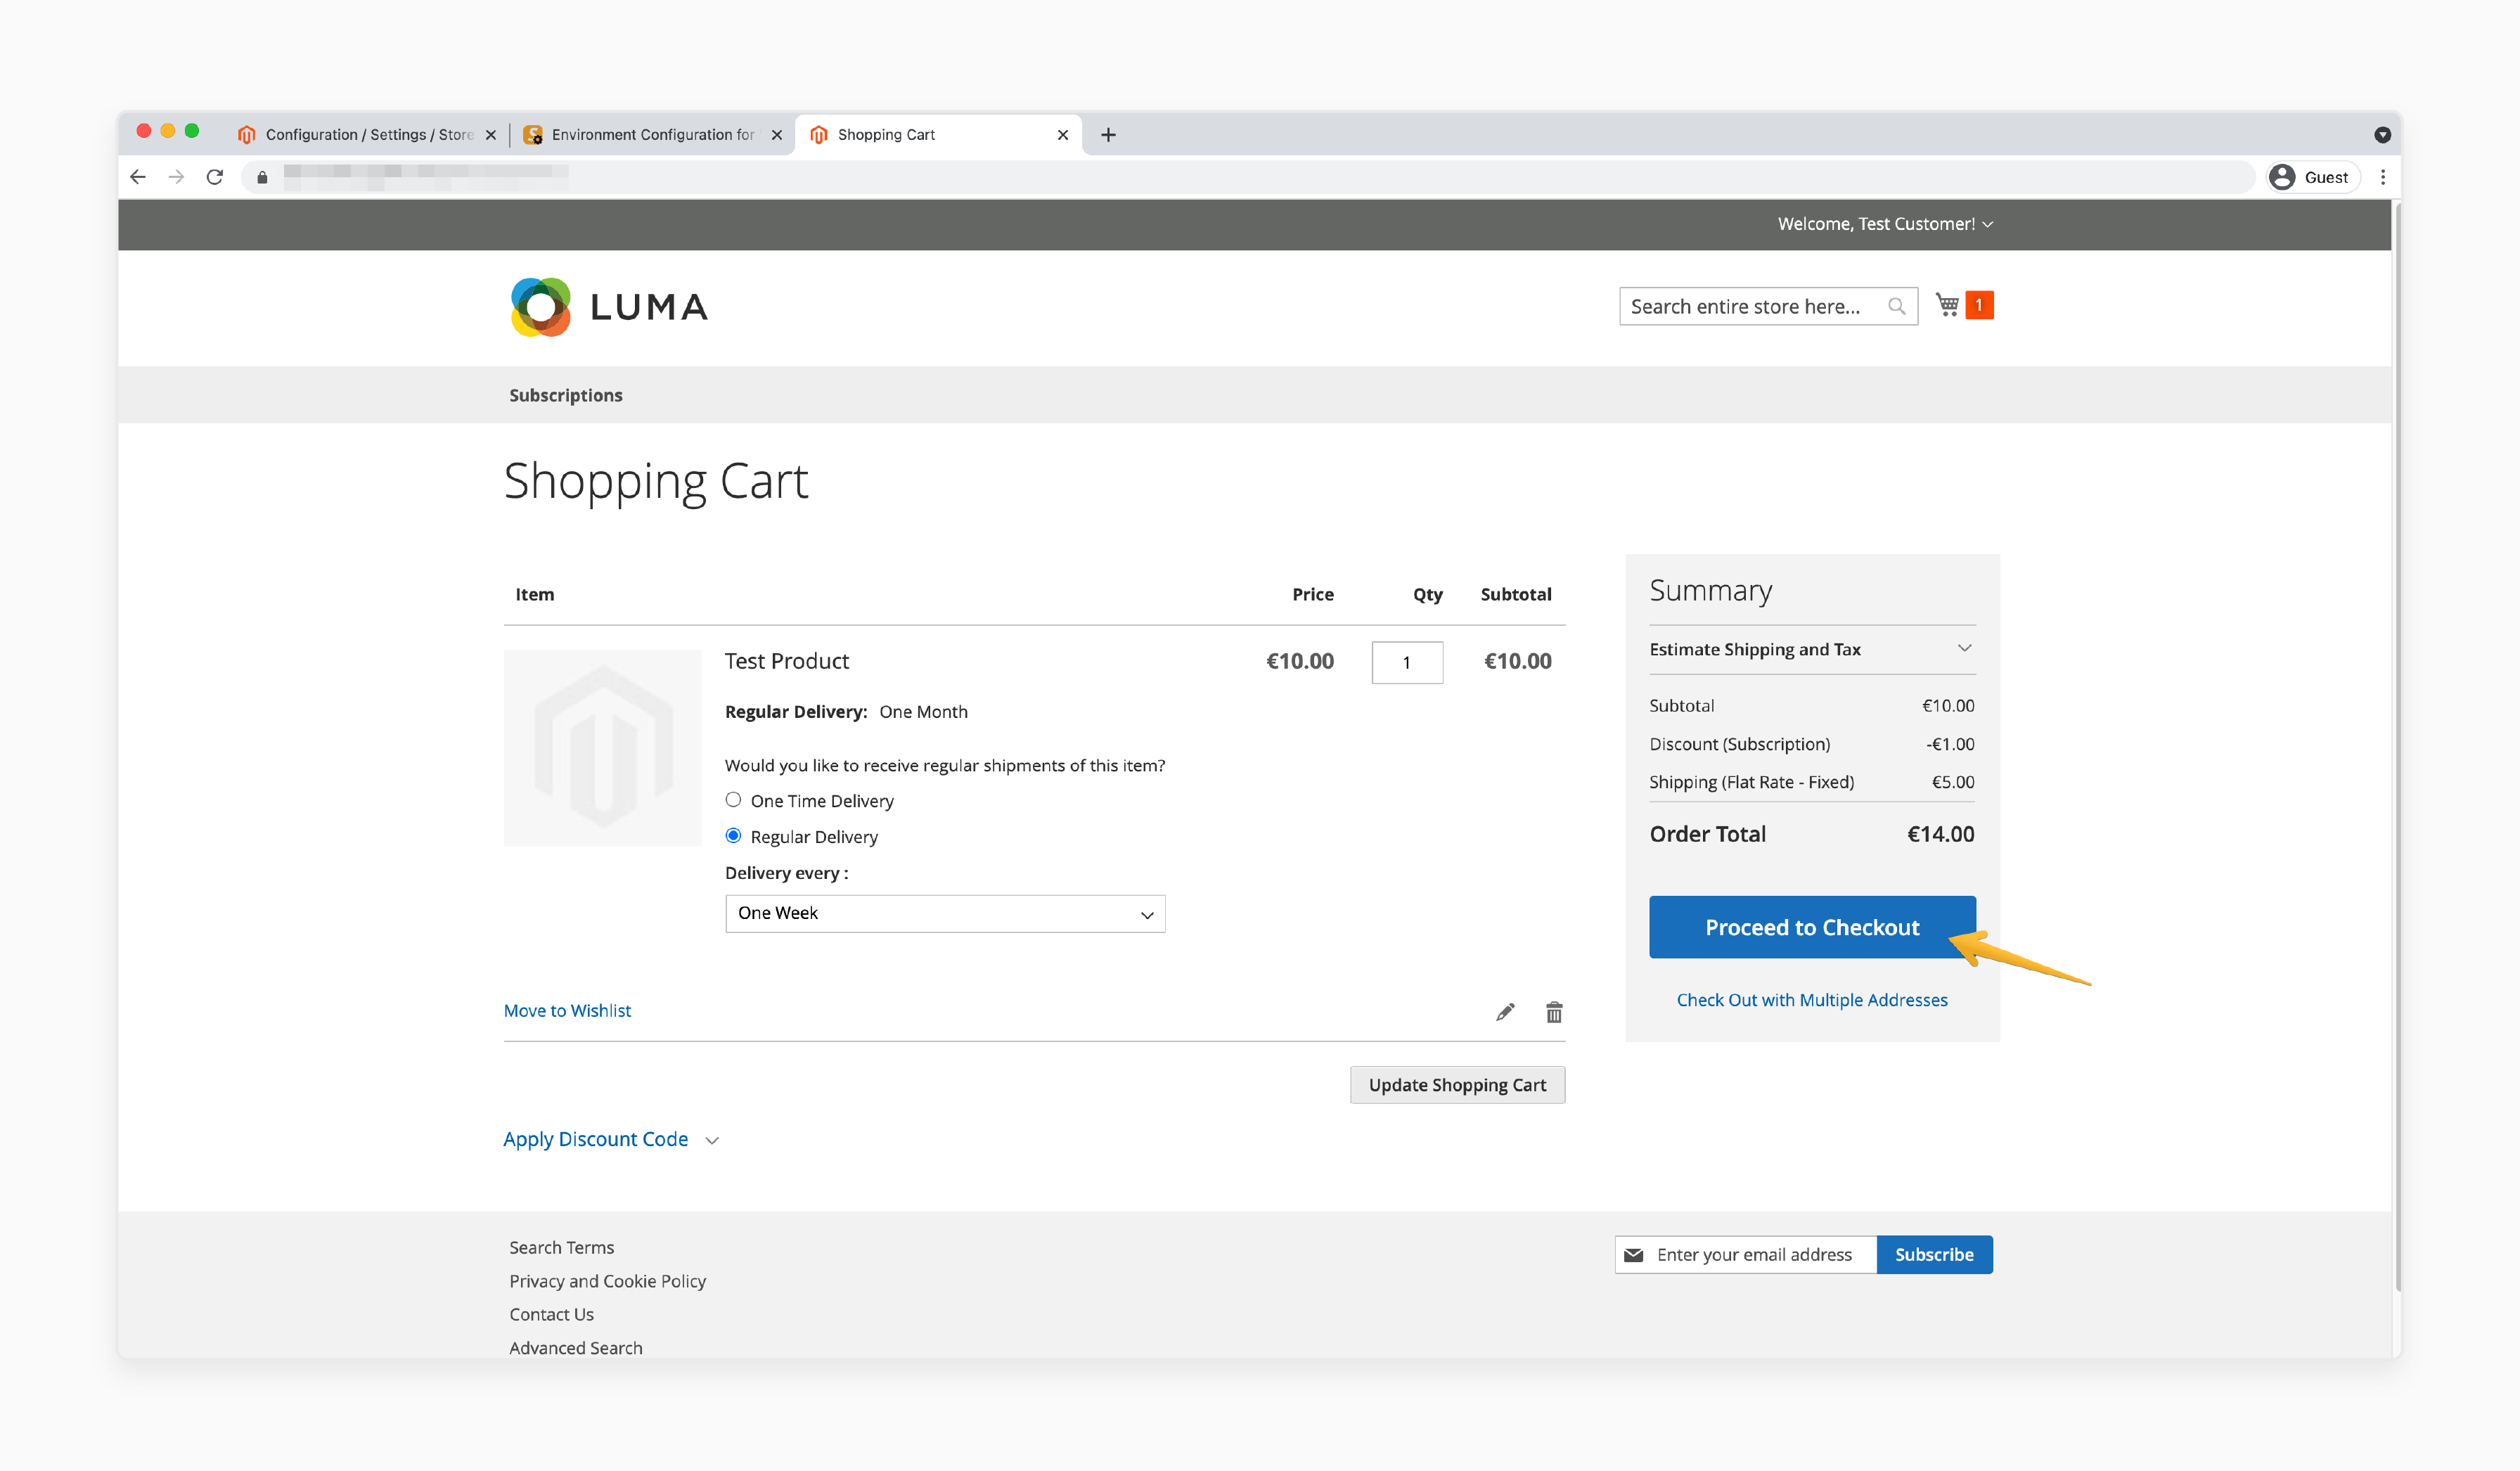2520x1471 pixels.
Task: Click Check Out with Multiple Addresses link
Action: [1811, 998]
